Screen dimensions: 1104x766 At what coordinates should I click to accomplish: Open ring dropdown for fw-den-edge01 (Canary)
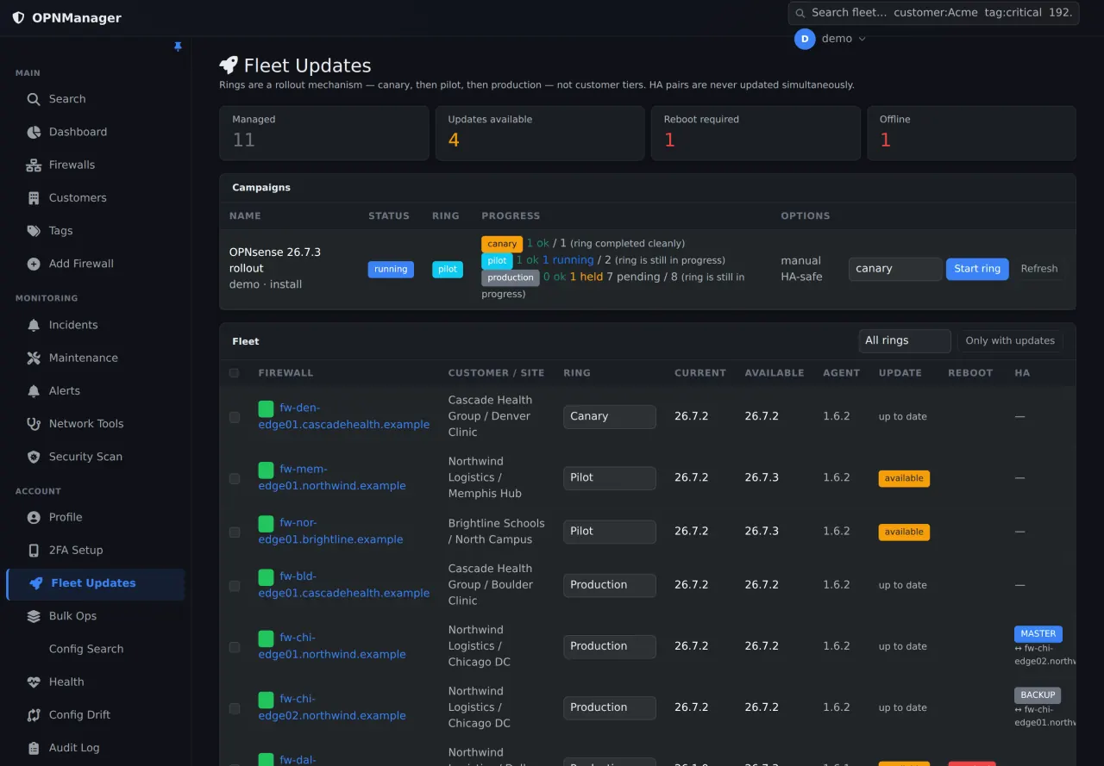[x=610, y=417]
